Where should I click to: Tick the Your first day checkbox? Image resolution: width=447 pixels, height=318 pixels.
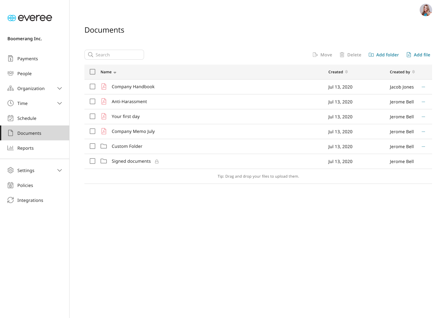pyautogui.click(x=93, y=116)
